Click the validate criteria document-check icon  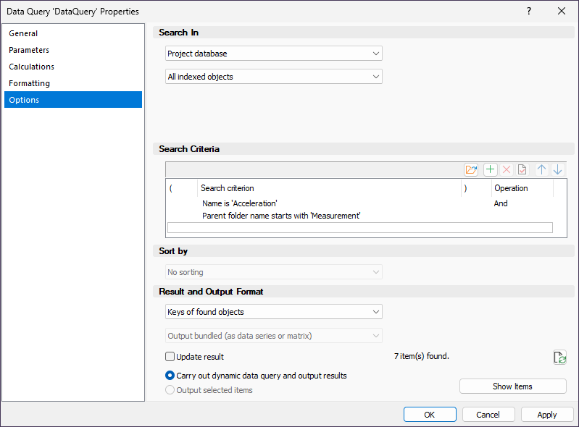522,169
